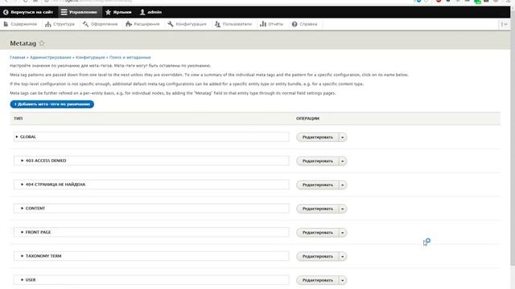This screenshot has width=515, height=289.
Task: Expand the CONTENT metatag details
Action: 151,209
